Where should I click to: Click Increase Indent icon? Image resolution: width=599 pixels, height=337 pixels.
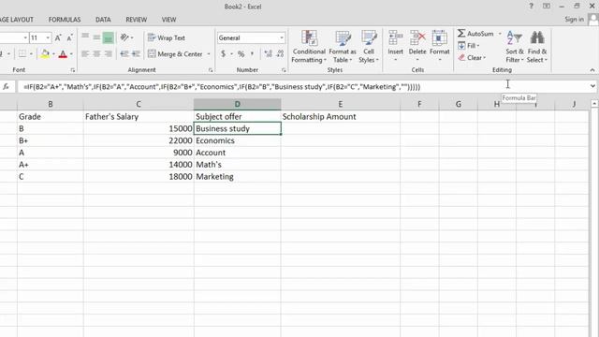(x=136, y=54)
